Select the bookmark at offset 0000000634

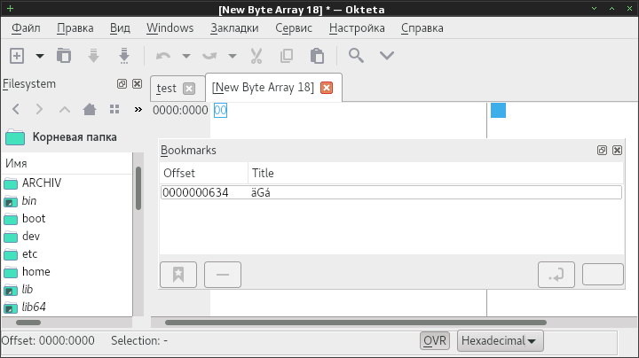click(x=391, y=192)
